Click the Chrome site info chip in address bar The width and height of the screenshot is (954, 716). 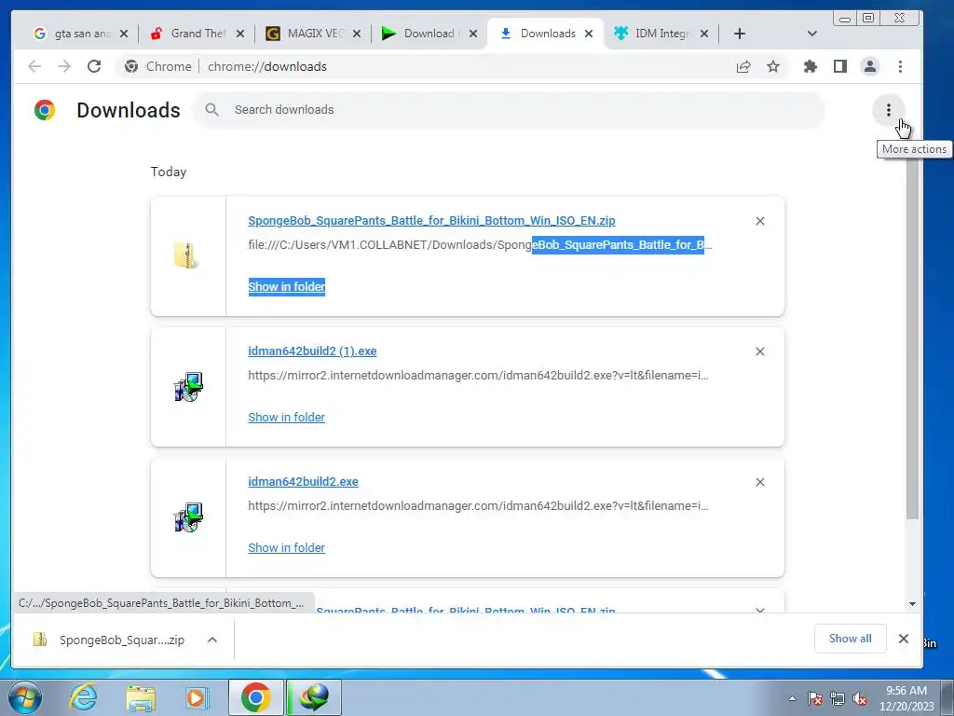coord(157,66)
